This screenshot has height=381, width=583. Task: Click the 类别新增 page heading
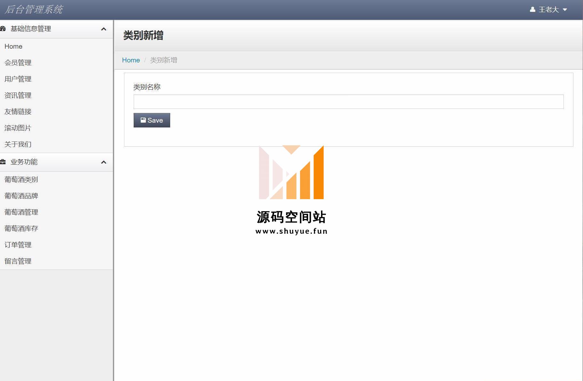tap(143, 35)
